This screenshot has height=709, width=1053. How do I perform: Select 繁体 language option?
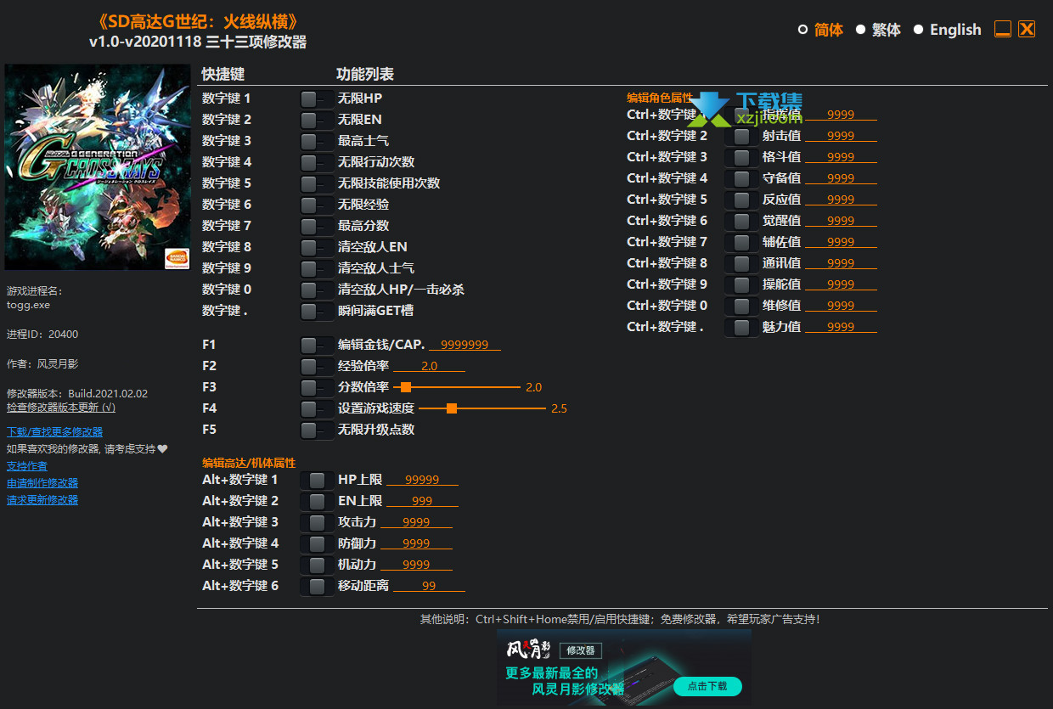(x=878, y=30)
